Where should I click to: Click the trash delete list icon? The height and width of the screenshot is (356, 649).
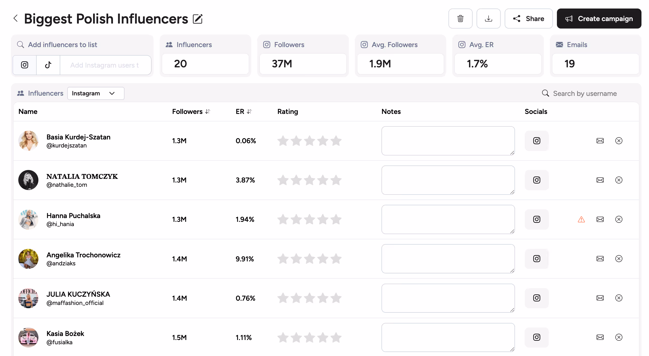pos(460,19)
